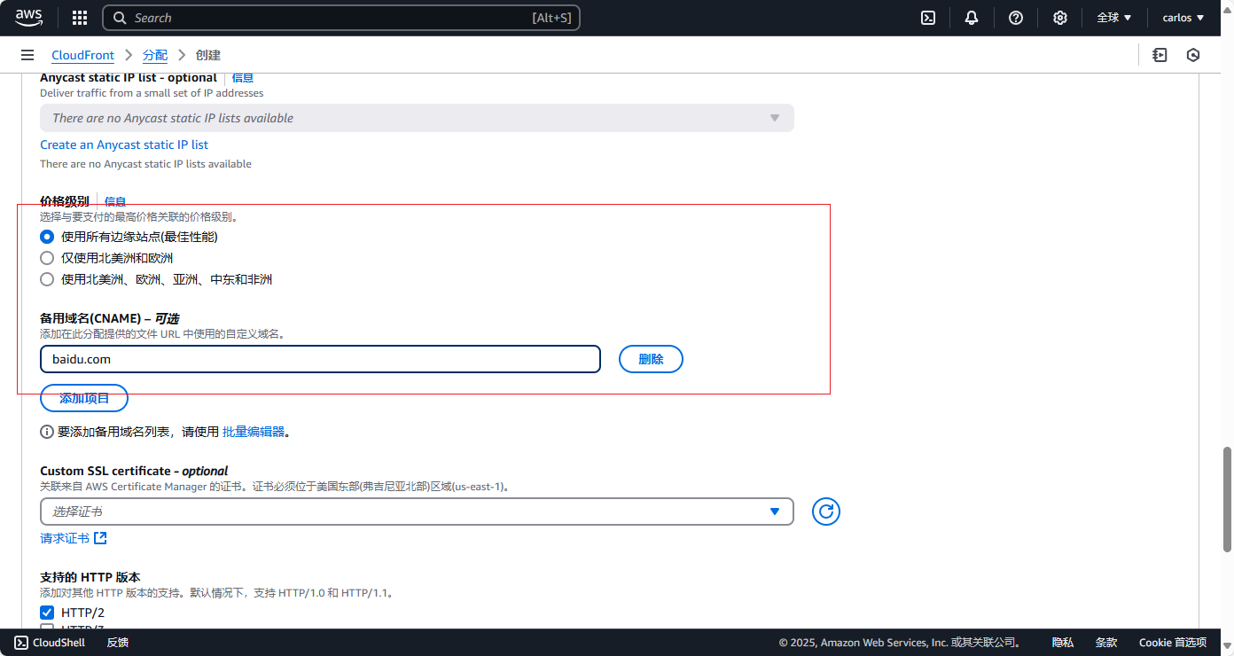The image size is (1234, 656).
Task: Click the 支持的 HTTP 版本 heading
Action: click(x=90, y=577)
